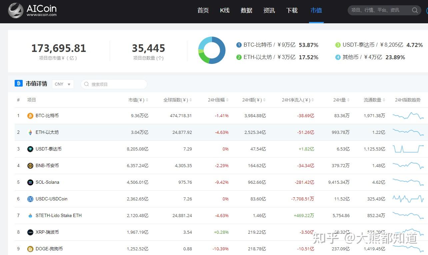The height and width of the screenshot is (255, 428).
Task: Click the Bitcoin icon beside 市值详情
Action: pyautogui.click(x=19, y=83)
